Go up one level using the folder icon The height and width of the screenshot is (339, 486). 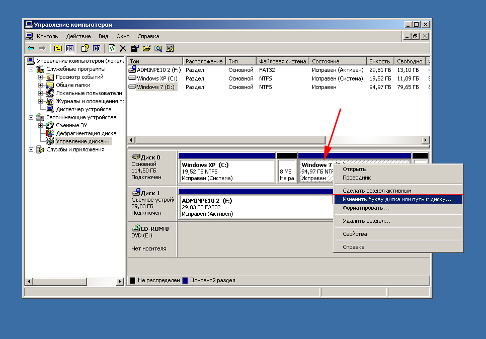[58, 48]
